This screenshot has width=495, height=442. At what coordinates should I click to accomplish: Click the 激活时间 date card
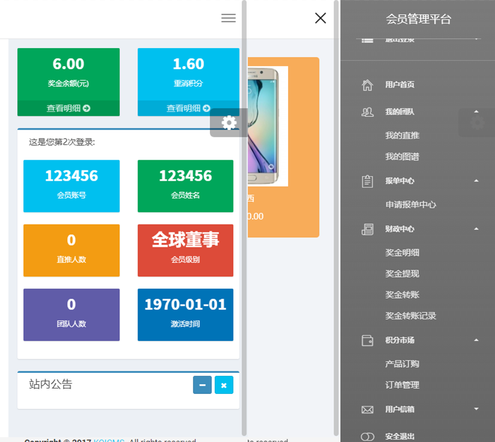tap(185, 315)
